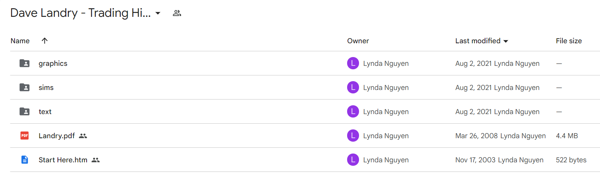This screenshot has height=183, width=600.
Task: Open the graphics shared folder icon
Action: coord(25,64)
